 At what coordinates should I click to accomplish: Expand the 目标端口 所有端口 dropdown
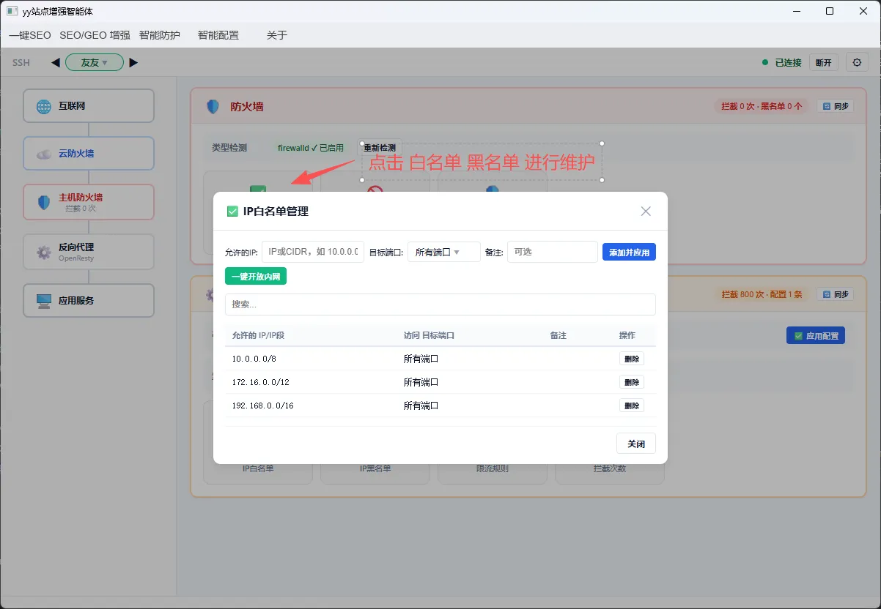pos(443,252)
